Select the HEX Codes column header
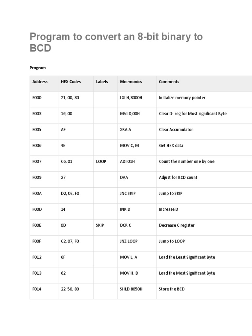This screenshot has height=336, width=252. tap(71, 82)
